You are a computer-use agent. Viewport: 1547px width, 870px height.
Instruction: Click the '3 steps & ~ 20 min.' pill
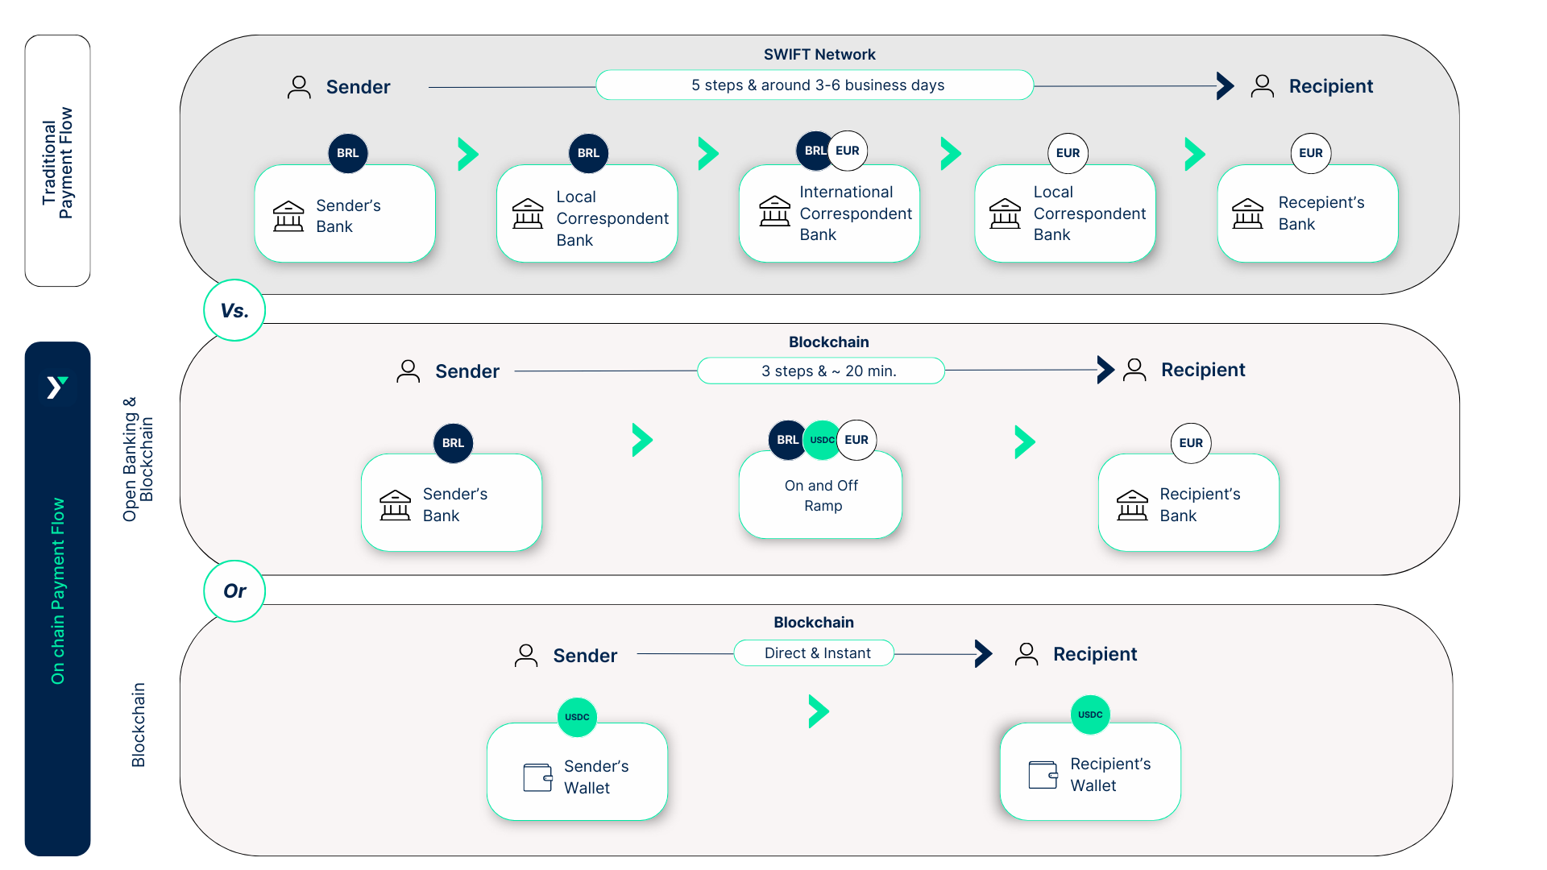click(821, 371)
